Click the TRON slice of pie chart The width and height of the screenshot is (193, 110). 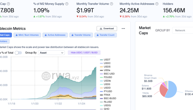(x=163, y=91)
